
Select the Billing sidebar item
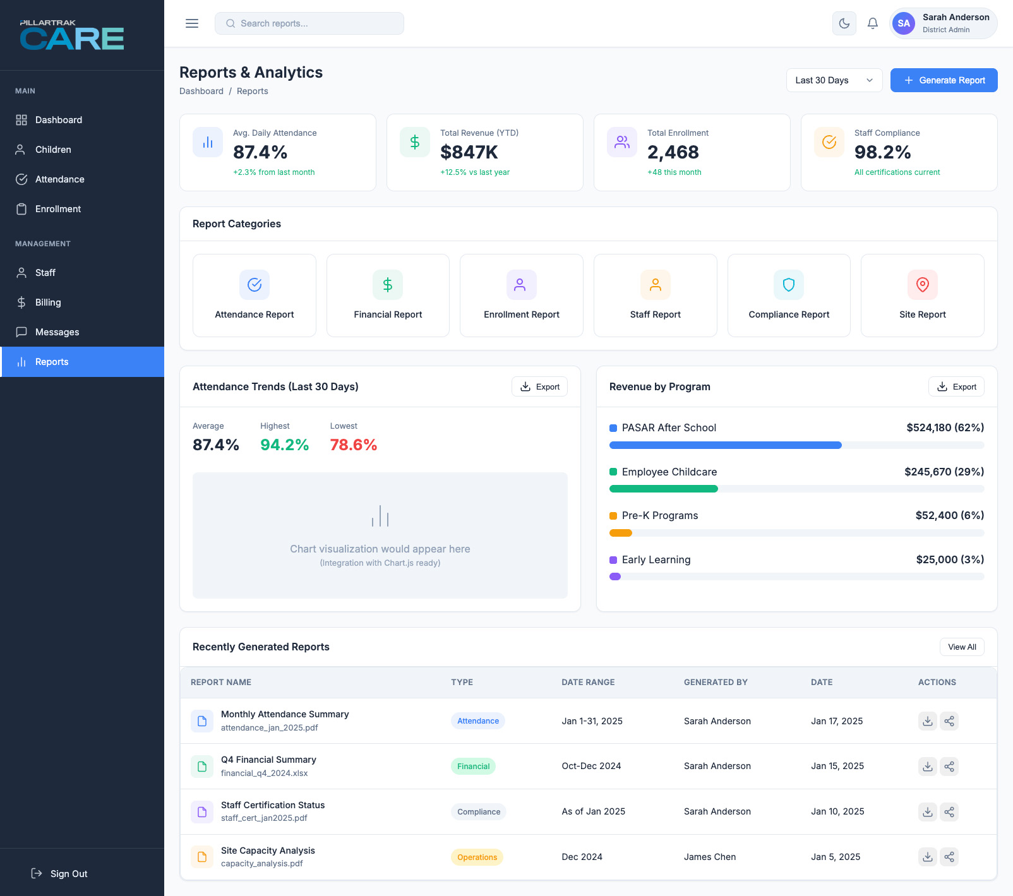click(49, 302)
